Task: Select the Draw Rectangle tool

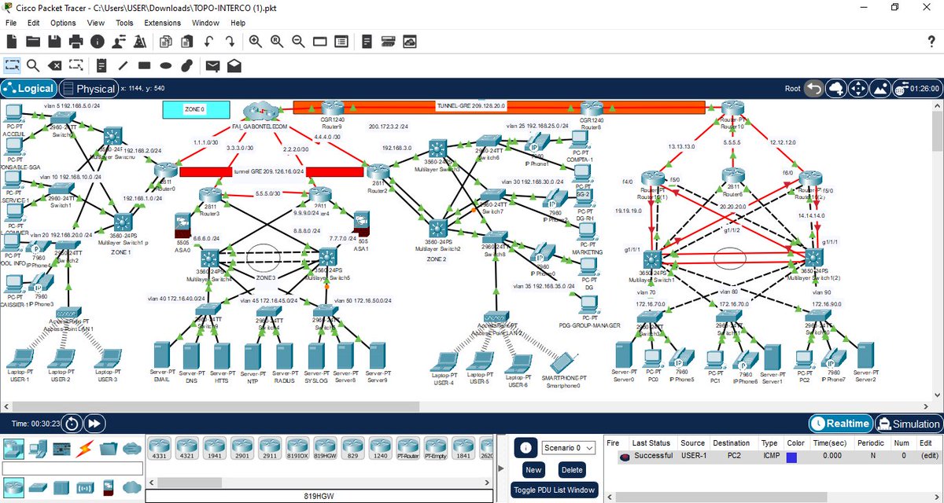Action: [144, 65]
